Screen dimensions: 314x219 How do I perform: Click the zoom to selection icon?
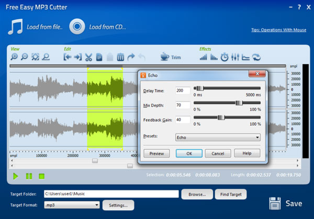35,57
